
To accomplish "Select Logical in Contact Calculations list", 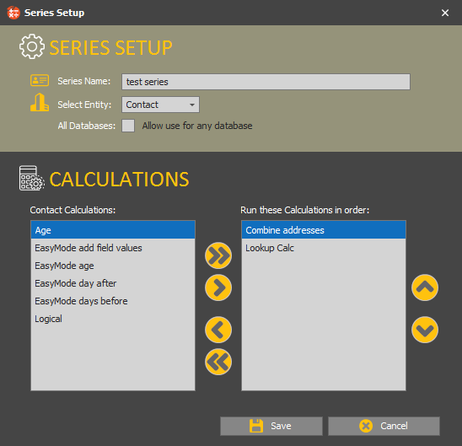I will pyautogui.click(x=113, y=319).
